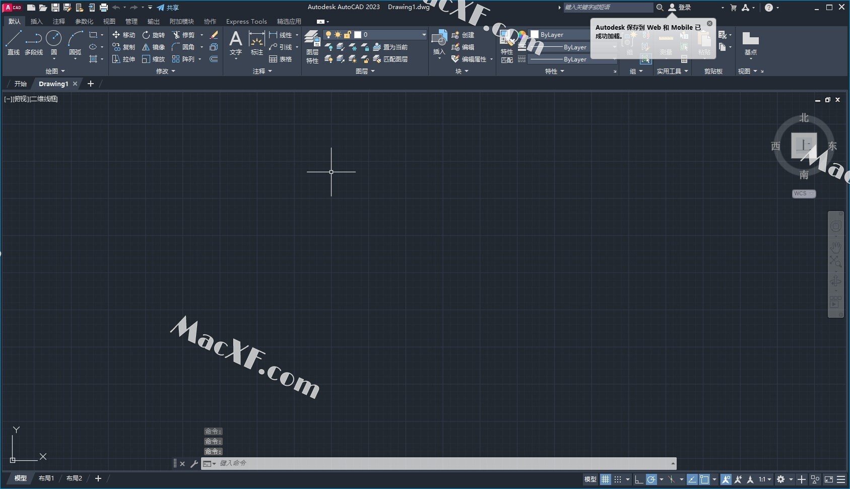Click the 标注 (Dimension) tool

(257, 42)
